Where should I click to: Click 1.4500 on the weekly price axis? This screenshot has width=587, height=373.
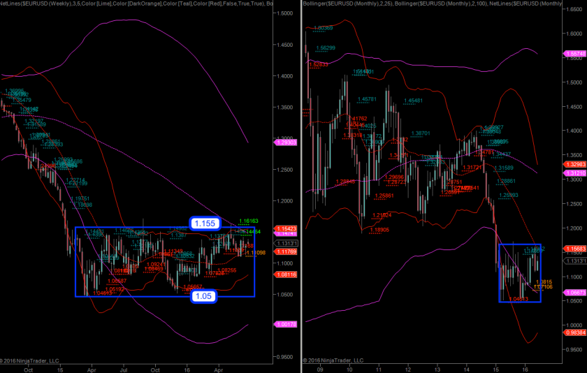285,45
